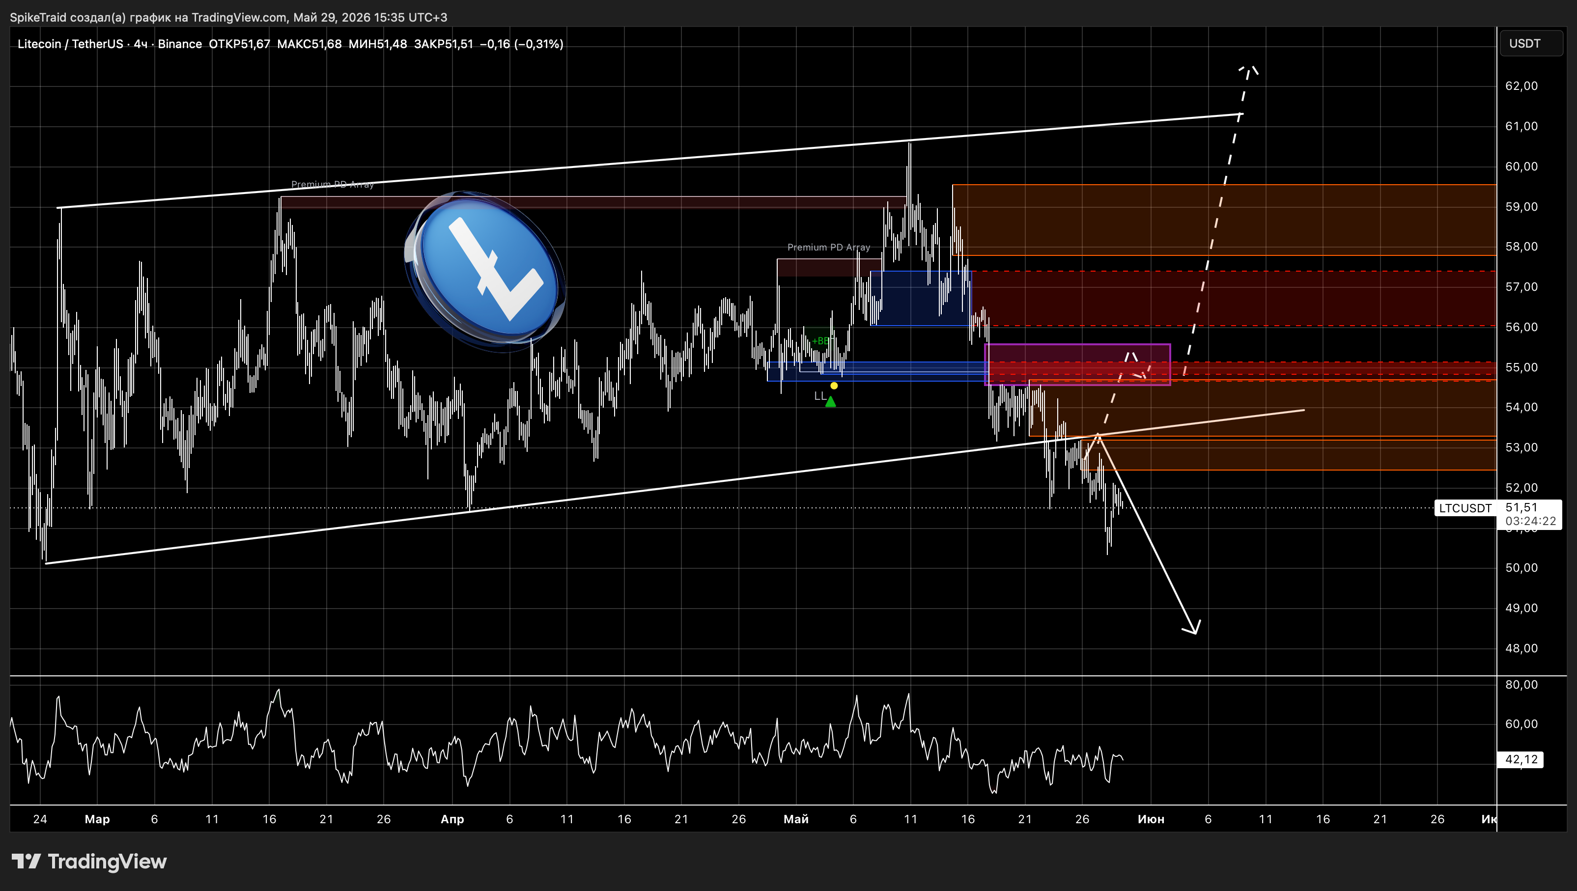The image size is (1577, 891).
Task: Click the RSI value 42,12 label
Action: [x=1521, y=759]
